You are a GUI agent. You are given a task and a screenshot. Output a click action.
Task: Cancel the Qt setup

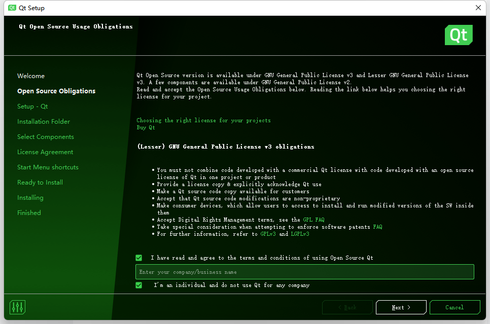click(454, 307)
